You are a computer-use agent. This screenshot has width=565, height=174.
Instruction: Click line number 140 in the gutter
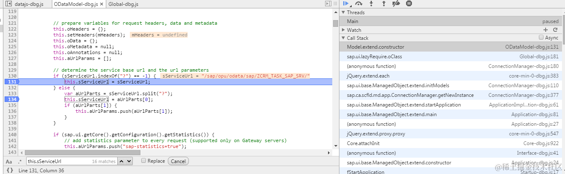click(x=12, y=135)
